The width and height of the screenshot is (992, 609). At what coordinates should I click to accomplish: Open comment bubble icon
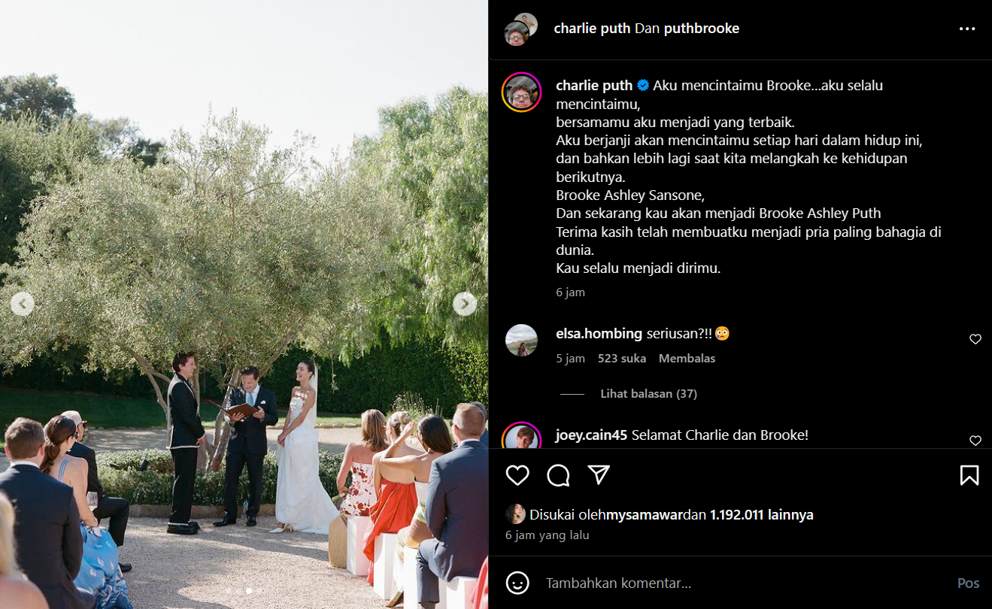point(558,475)
